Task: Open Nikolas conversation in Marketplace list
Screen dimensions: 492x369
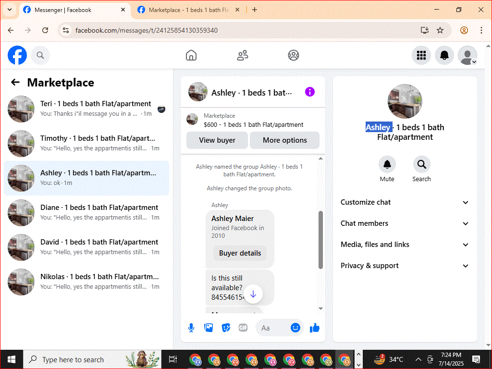Action: tap(86, 282)
